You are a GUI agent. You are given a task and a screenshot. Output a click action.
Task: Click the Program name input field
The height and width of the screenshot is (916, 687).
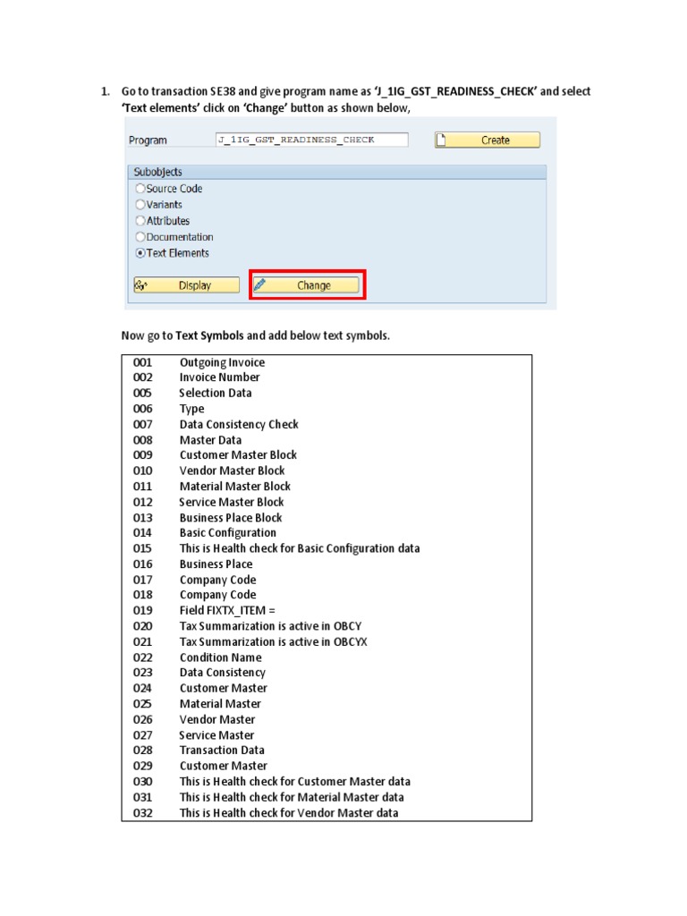[312, 140]
